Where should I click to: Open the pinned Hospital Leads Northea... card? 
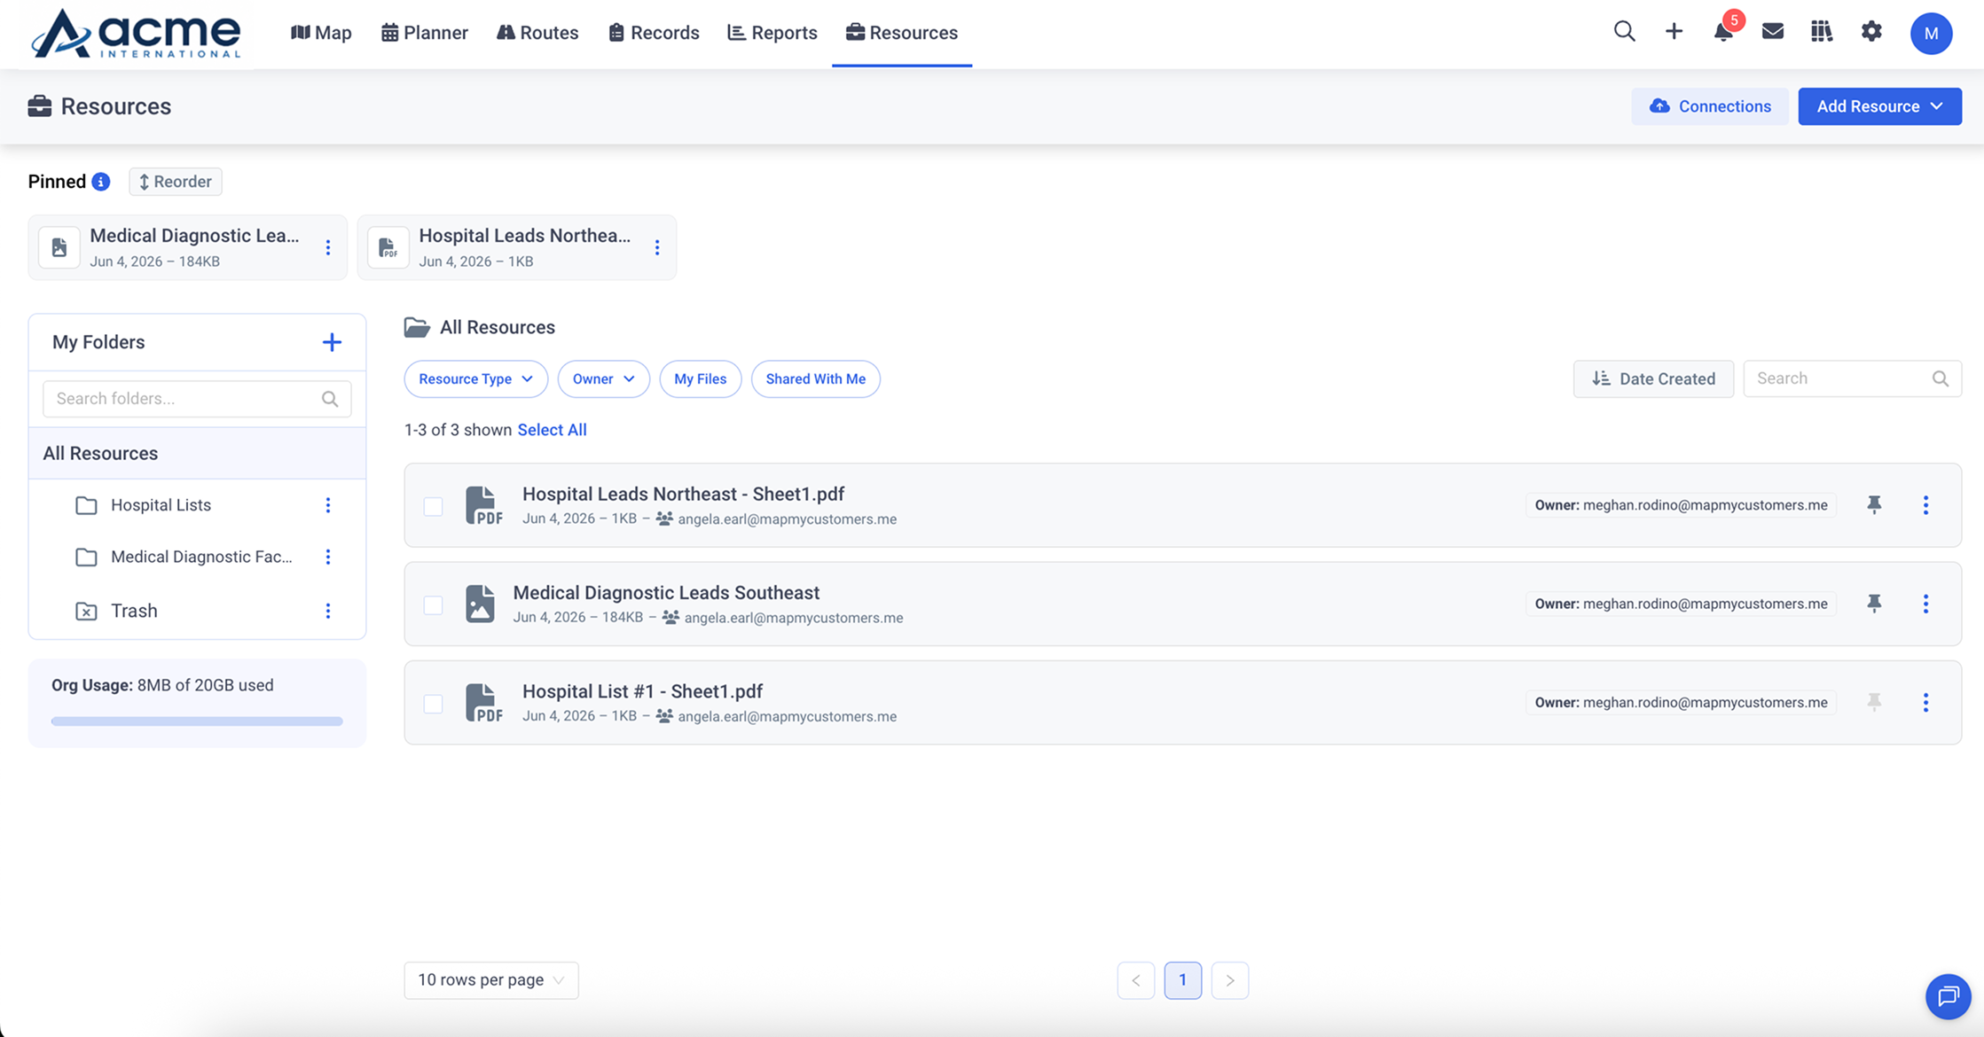(x=516, y=247)
